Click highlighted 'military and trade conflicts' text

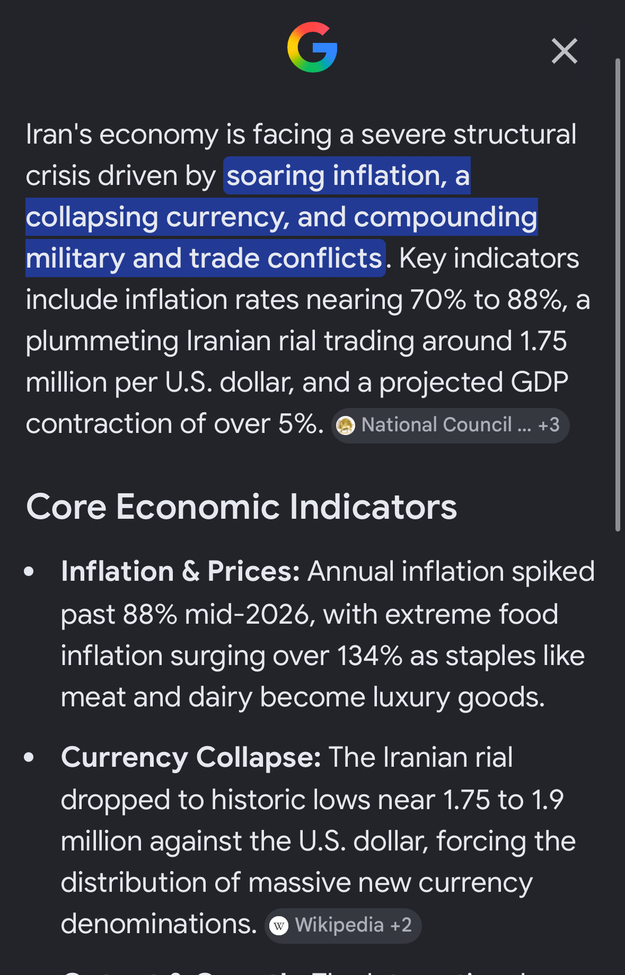[205, 259]
